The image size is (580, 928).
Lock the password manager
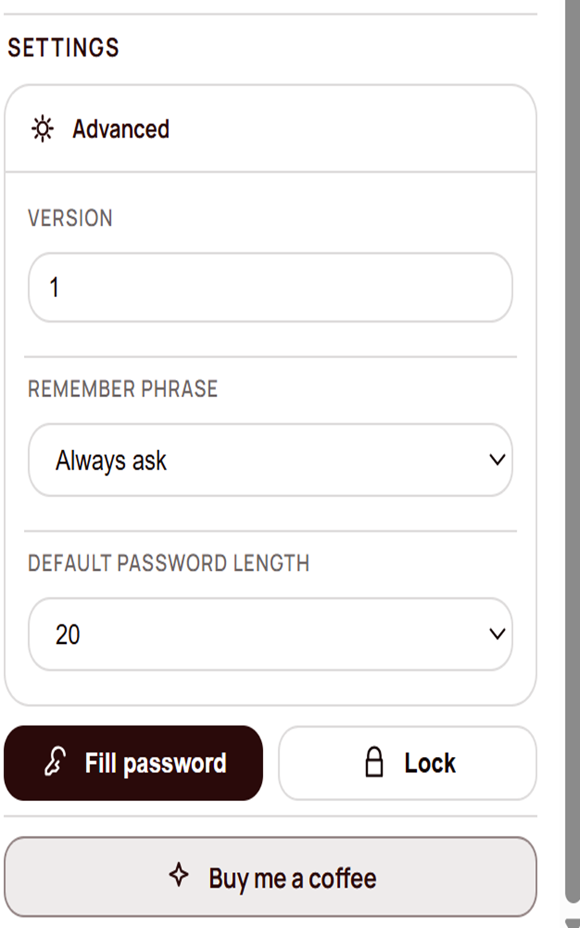(x=407, y=763)
